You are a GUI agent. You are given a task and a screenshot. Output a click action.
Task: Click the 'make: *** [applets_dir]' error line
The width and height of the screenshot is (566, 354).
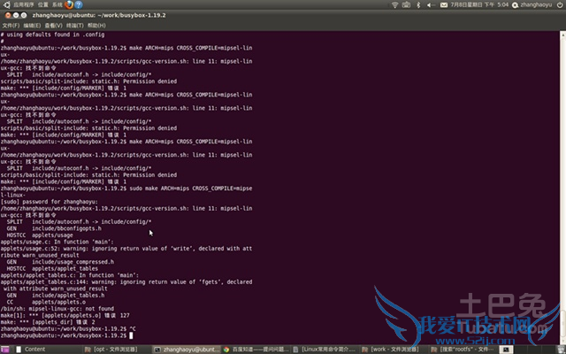click(x=48, y=322)
